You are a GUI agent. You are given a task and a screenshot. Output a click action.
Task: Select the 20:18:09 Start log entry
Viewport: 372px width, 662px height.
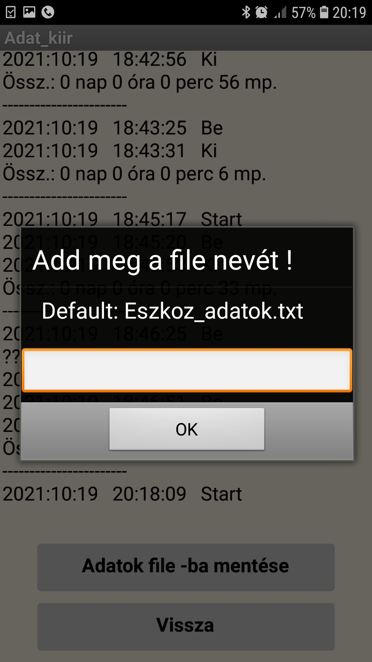122,494
